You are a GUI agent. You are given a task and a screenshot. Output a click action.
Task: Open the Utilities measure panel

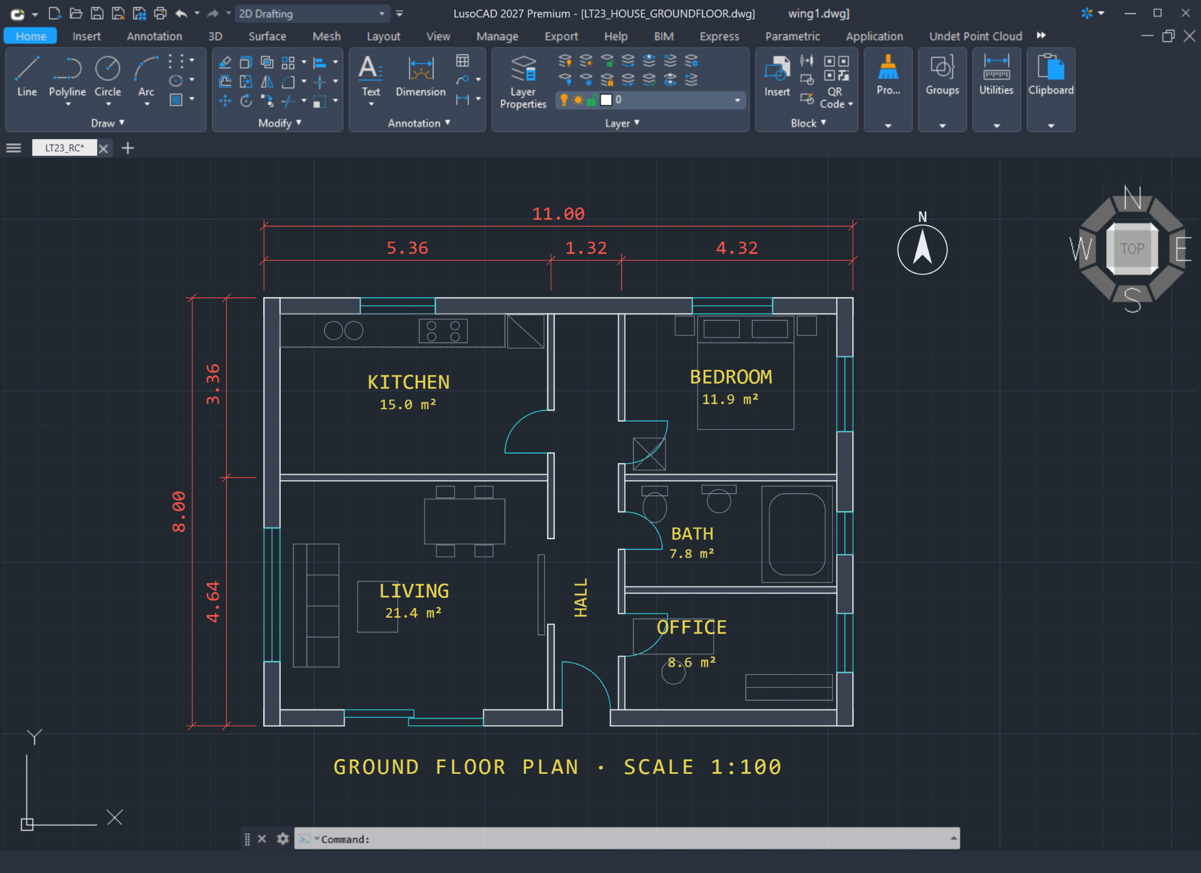tap(996, 76)
